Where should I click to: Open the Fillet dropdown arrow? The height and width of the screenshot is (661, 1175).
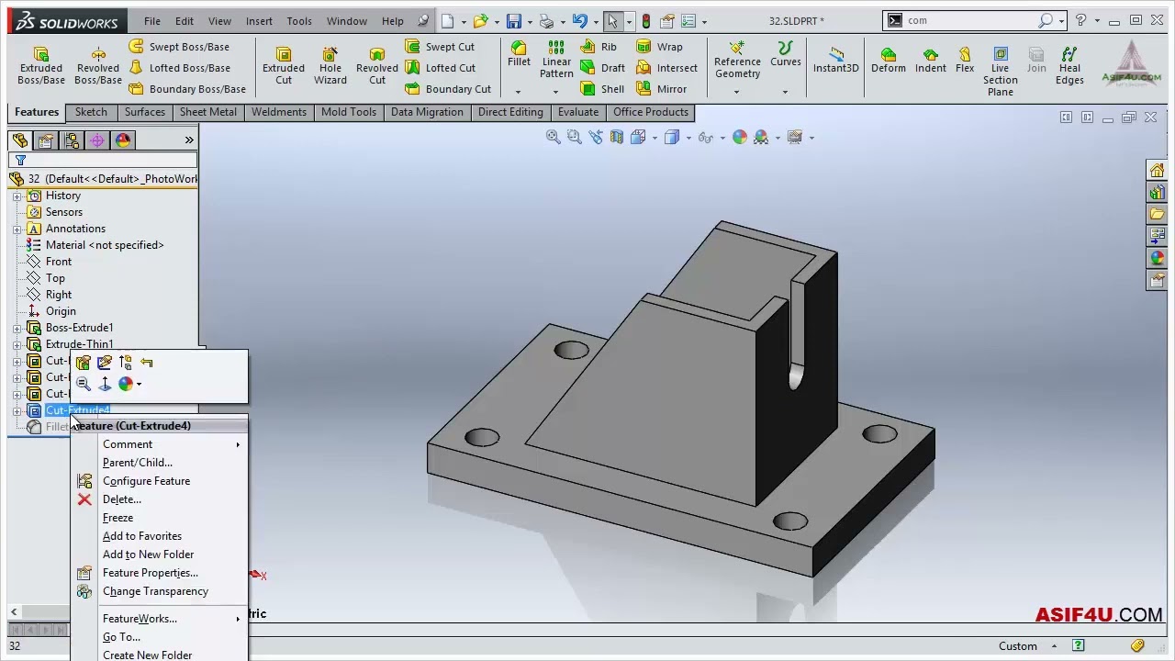click(518, 92)
